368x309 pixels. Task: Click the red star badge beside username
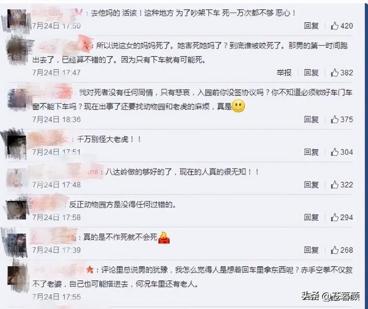[90, 270]
